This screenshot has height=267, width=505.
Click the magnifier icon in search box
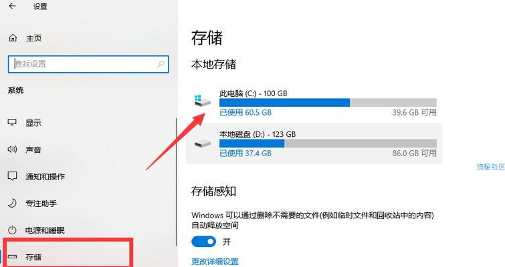tap(161, 64)
